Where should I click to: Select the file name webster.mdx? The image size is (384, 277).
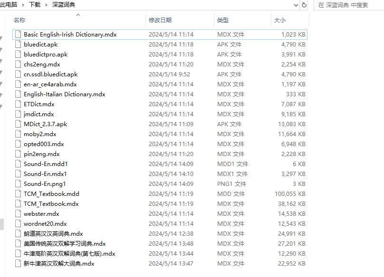[x=41, y=214]
